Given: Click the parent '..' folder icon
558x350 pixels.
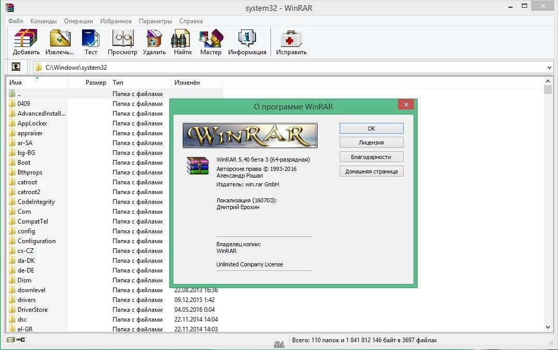Looking at the screenshot, I should point(12,93).
